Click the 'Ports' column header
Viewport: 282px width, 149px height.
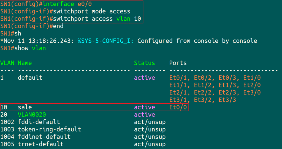(178, 63)
